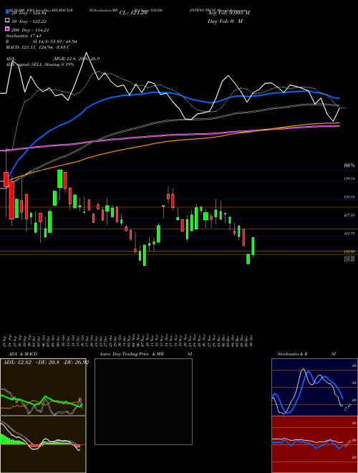Click the 17.41 stochastics end value label

tap(347, 407)
